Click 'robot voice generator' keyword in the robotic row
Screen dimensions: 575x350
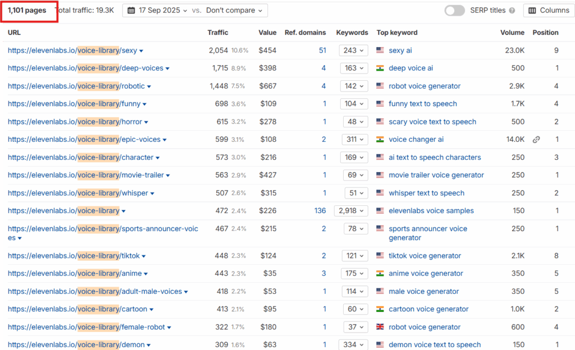point(425,86)
